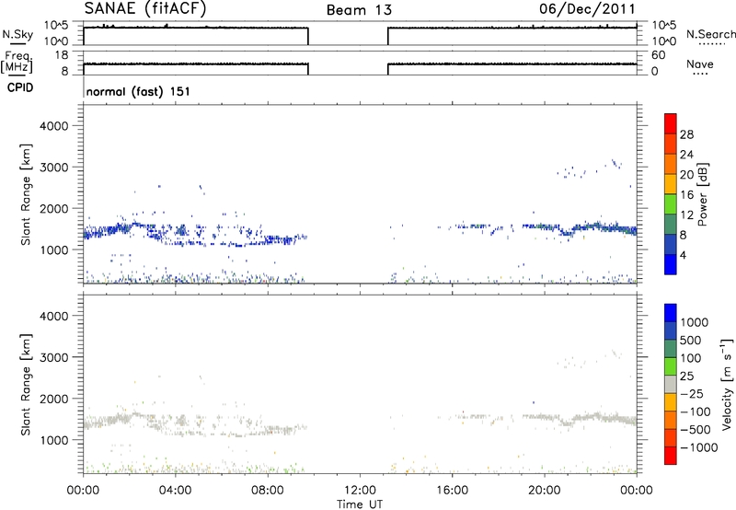Screen dimensions: 736x510
Task: Click the 3000 tick in velocity panel
Action: [53, 357]
